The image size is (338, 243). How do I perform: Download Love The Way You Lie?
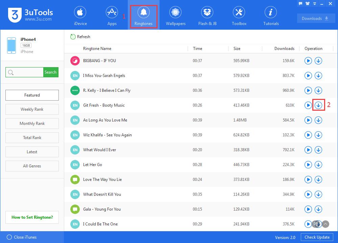[318, 180]
